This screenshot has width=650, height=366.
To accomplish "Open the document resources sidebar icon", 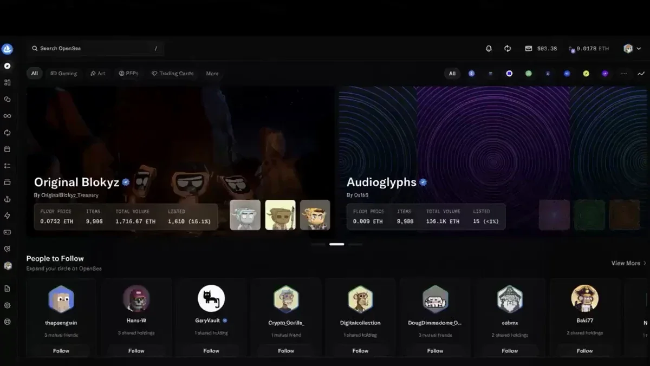I will (x=7, y=289).
